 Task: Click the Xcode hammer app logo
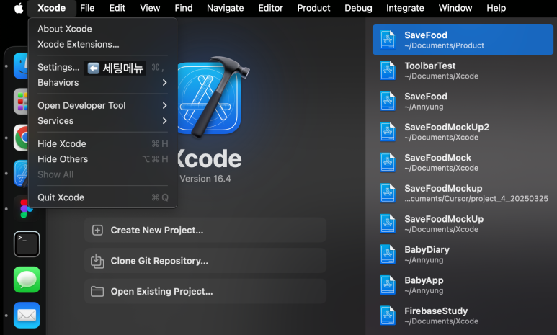pos(213,97)
